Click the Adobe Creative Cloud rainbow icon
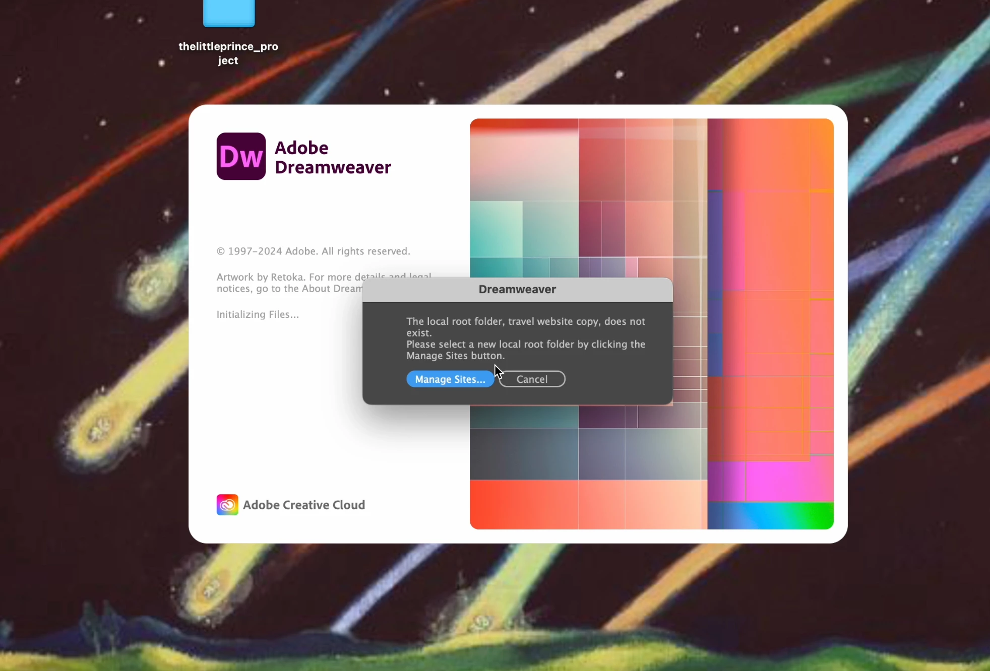Screen dimensions: 990x671 click(x=227, y=505)
